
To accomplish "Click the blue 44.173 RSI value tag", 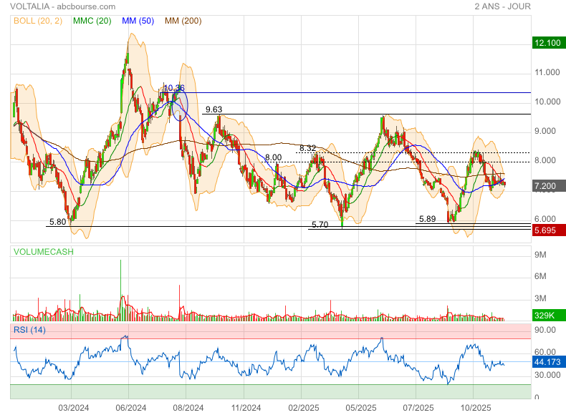I will click(550, 362).
